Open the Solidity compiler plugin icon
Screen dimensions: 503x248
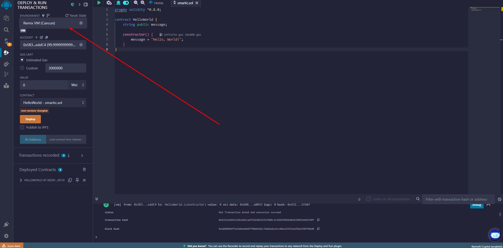6,41
